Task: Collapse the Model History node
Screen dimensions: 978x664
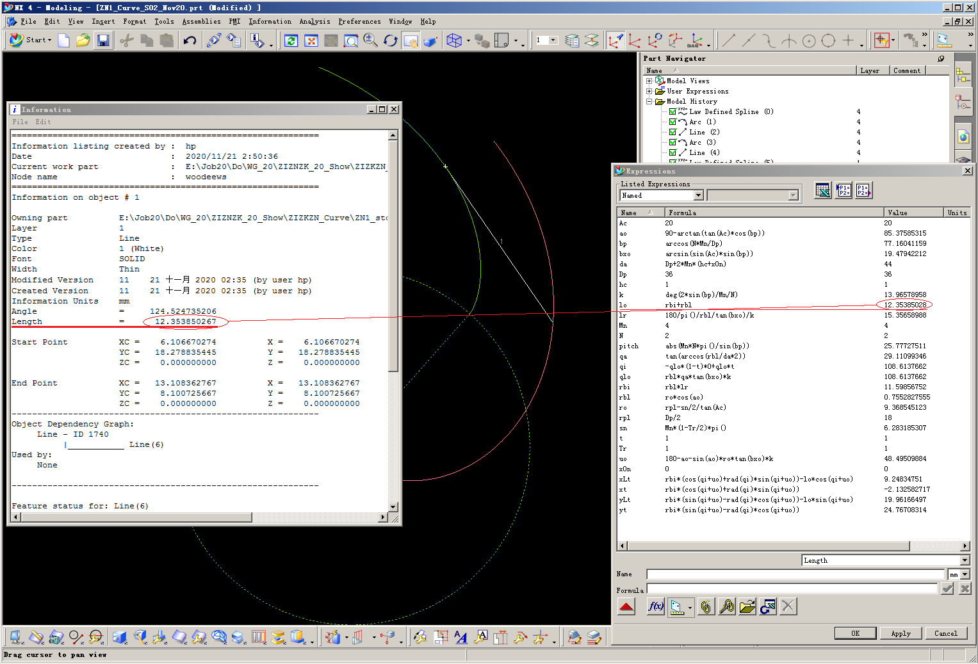Action: (x=649, y=101)
